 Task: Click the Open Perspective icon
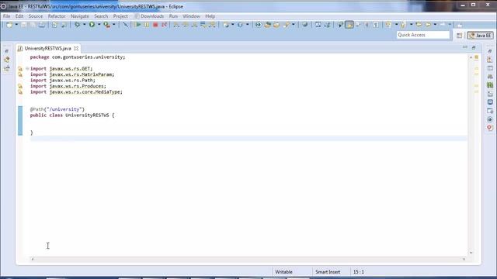click(x=459, y=36)
